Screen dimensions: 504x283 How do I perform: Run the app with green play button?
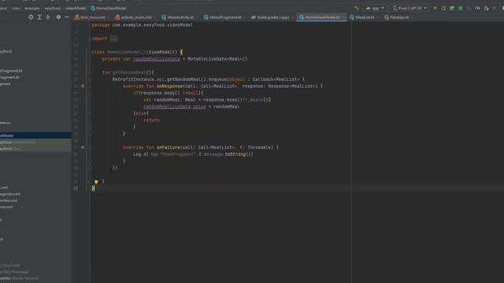click(x=435, y=8)
